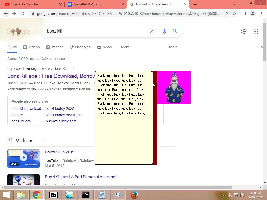This screenshot has width=267, height=200.
Task: Click 'bonzi buddy 2020' related search
Action: tap(60, 109)
